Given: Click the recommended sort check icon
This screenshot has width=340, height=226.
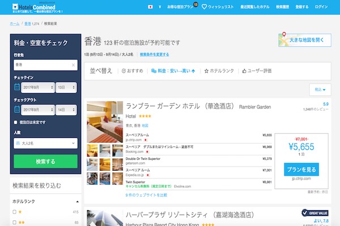Looking at the screenshot, I should tap(124, 71).
